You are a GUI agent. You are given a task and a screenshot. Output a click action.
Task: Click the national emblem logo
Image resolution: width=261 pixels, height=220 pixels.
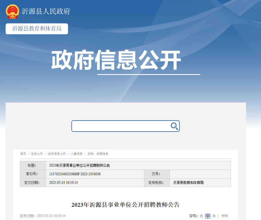(x=12, y=12)
